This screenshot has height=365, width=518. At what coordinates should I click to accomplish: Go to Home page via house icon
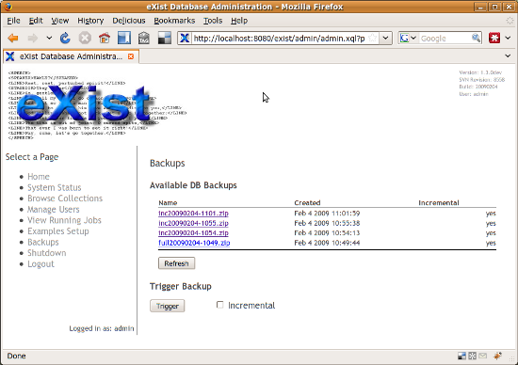click(x=105, y=39)
